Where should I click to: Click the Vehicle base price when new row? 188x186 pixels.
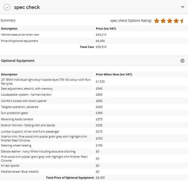[94, 35]
